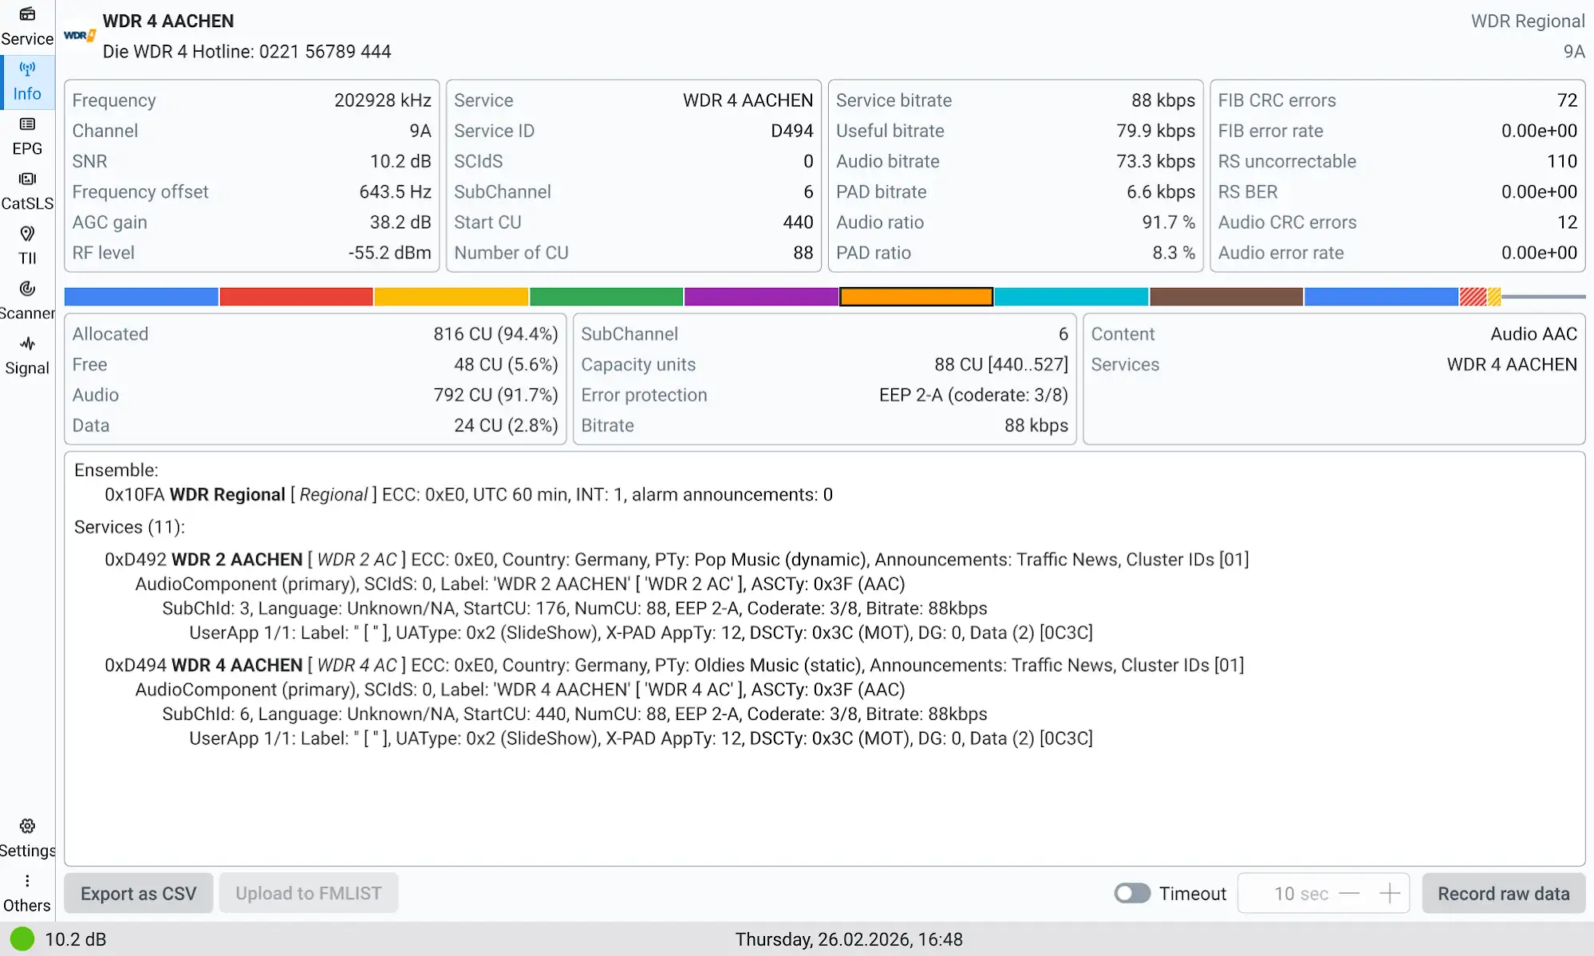This screenshot has height=956, width=1594.
Task: Open the Signal spectrum view
Action: (x=27, y=355)
